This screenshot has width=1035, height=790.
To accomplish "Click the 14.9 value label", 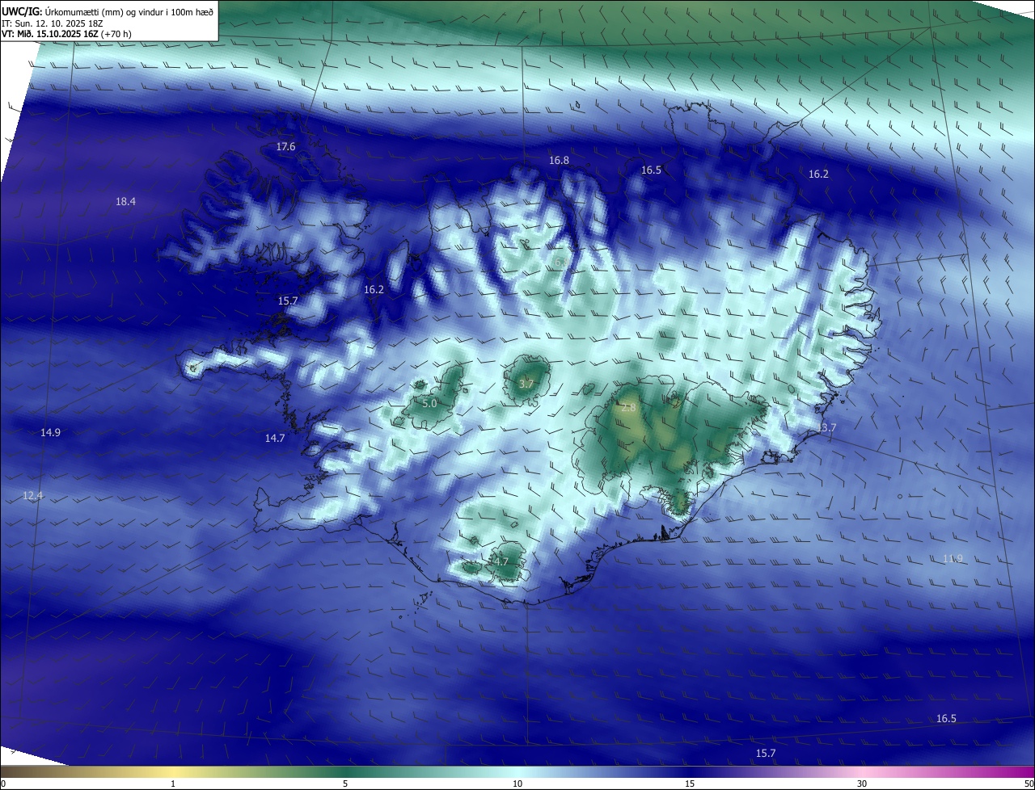I will [50, 433].
